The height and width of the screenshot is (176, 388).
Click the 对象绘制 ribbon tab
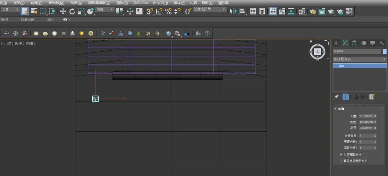click(x=27, y=19)
